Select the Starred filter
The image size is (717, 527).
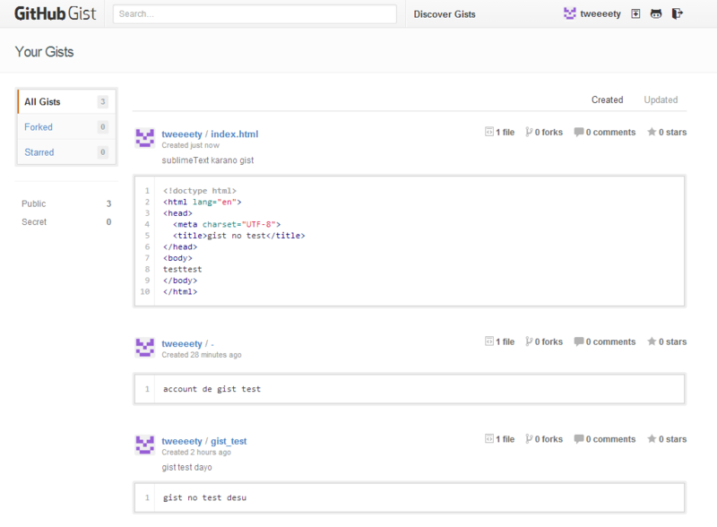click(66, 151)
